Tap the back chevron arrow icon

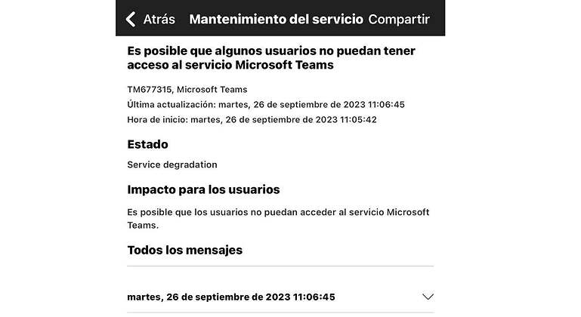coord(131,20)
